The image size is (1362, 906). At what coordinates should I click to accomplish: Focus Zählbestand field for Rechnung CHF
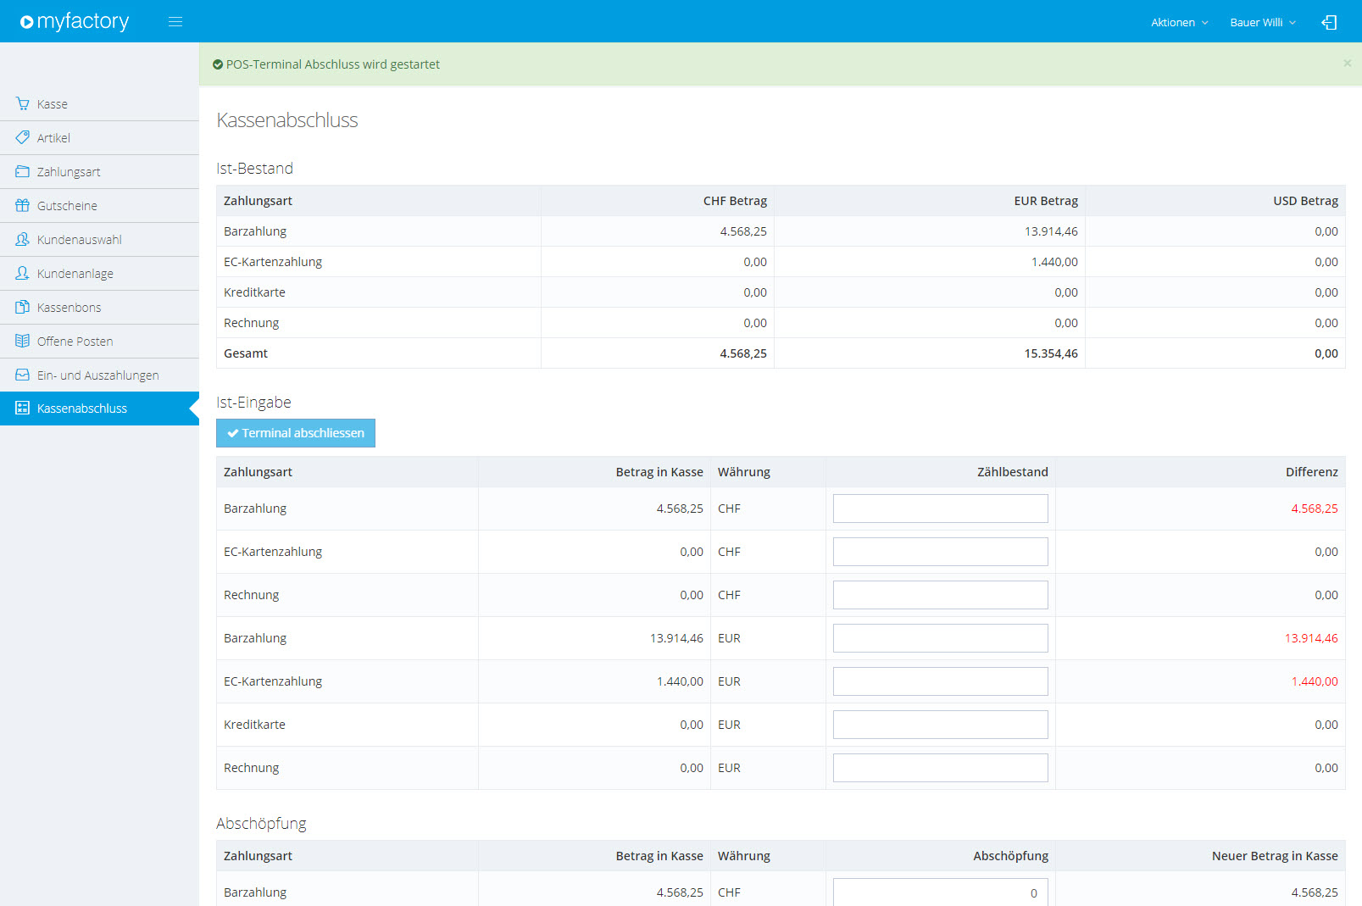[x=940, y=595]
